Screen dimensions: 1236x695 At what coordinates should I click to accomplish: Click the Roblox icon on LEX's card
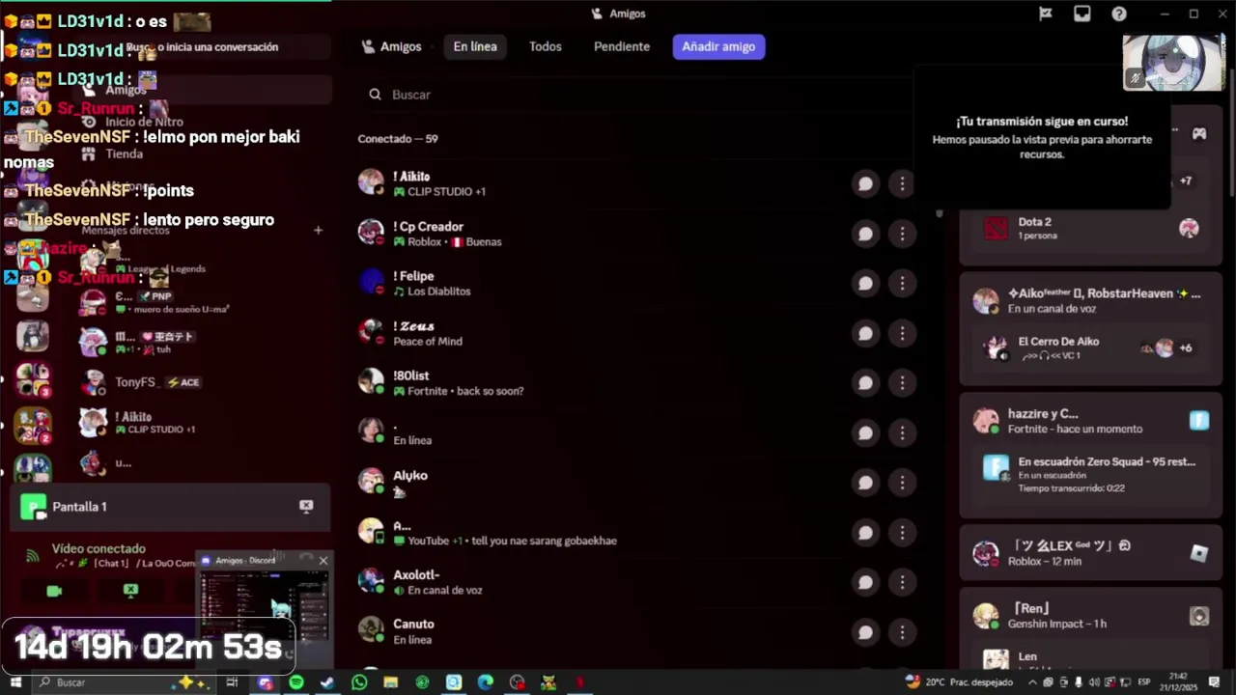(1198, 553)
